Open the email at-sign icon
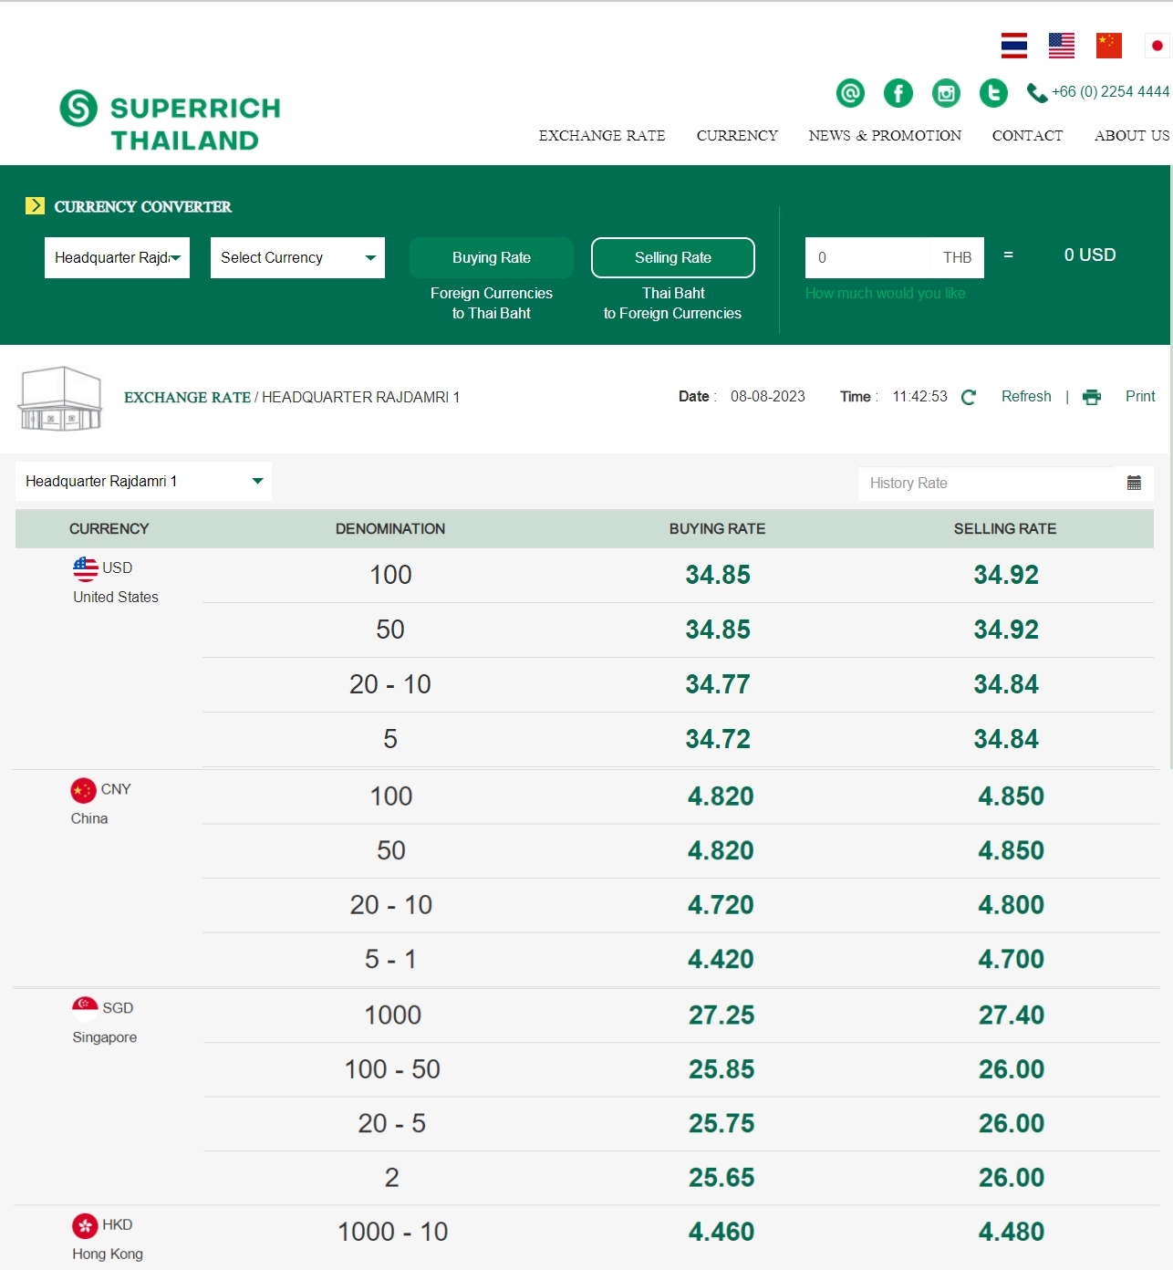 (850, 92)
